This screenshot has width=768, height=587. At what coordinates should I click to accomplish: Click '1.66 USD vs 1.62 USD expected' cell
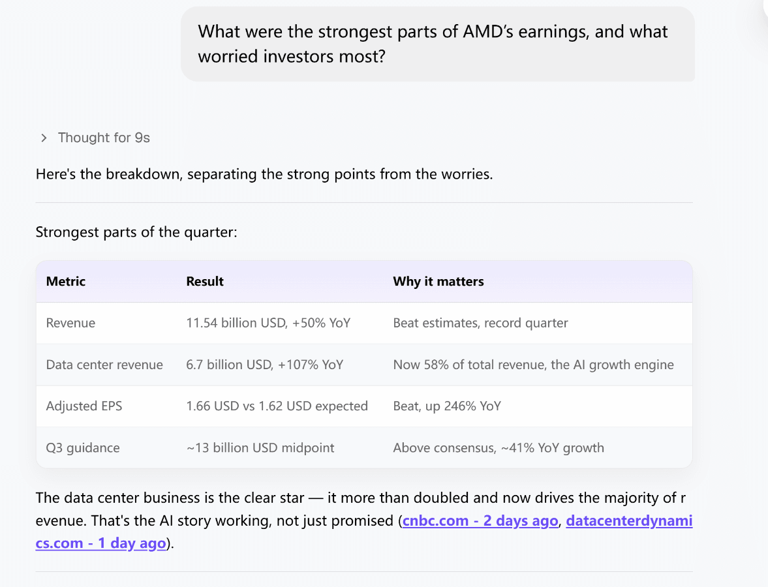coord(277,406)
